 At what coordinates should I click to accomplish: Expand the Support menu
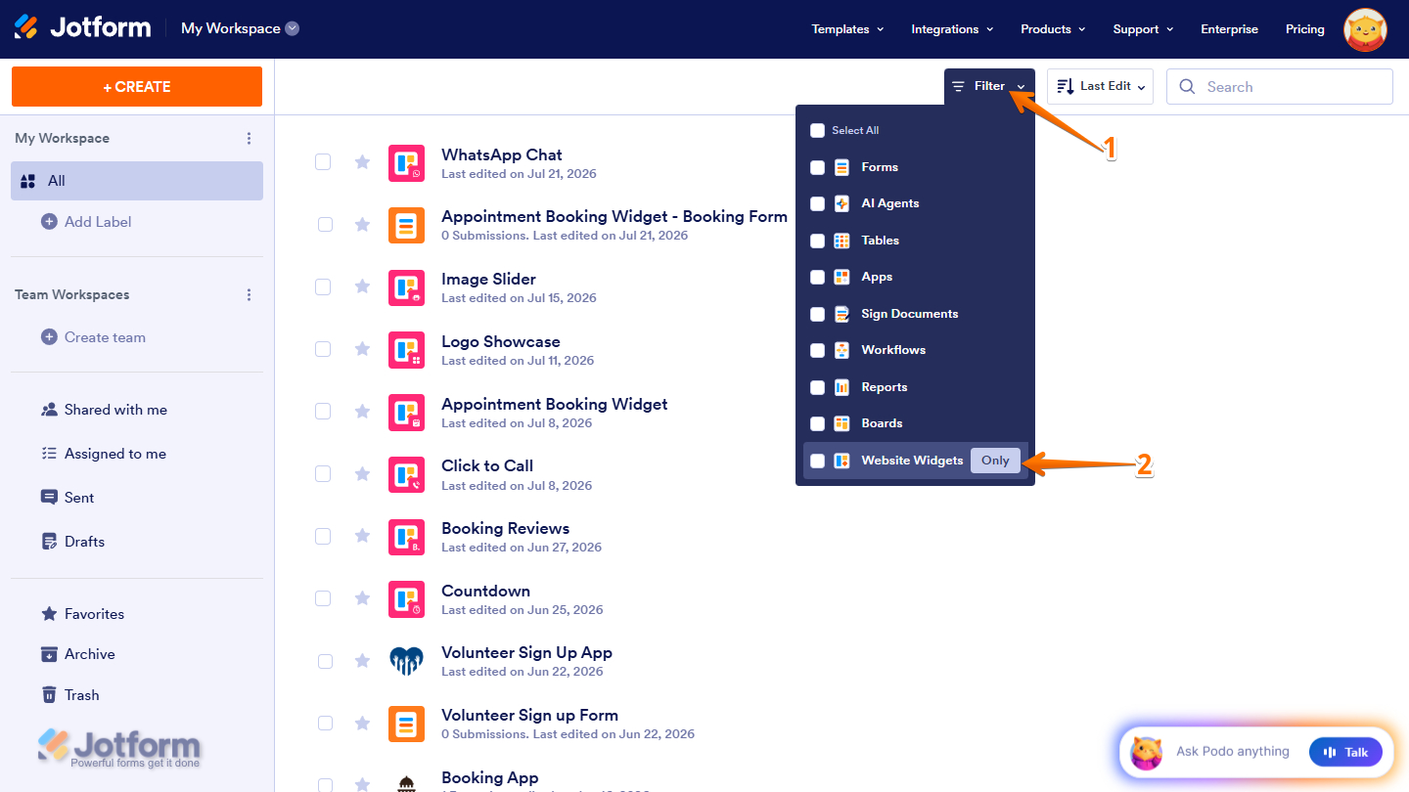tap(1143, 29)
